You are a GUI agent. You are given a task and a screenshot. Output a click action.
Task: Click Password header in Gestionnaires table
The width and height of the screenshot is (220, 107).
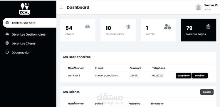coord(135,68)
